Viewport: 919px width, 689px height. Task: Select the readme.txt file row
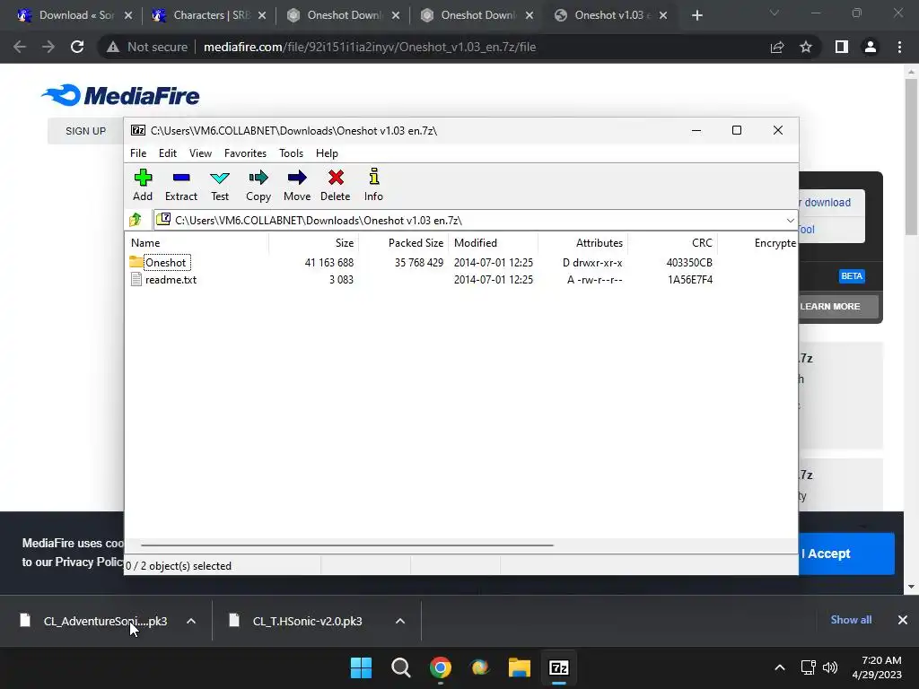pyautogui.click(x=420, y=280)
